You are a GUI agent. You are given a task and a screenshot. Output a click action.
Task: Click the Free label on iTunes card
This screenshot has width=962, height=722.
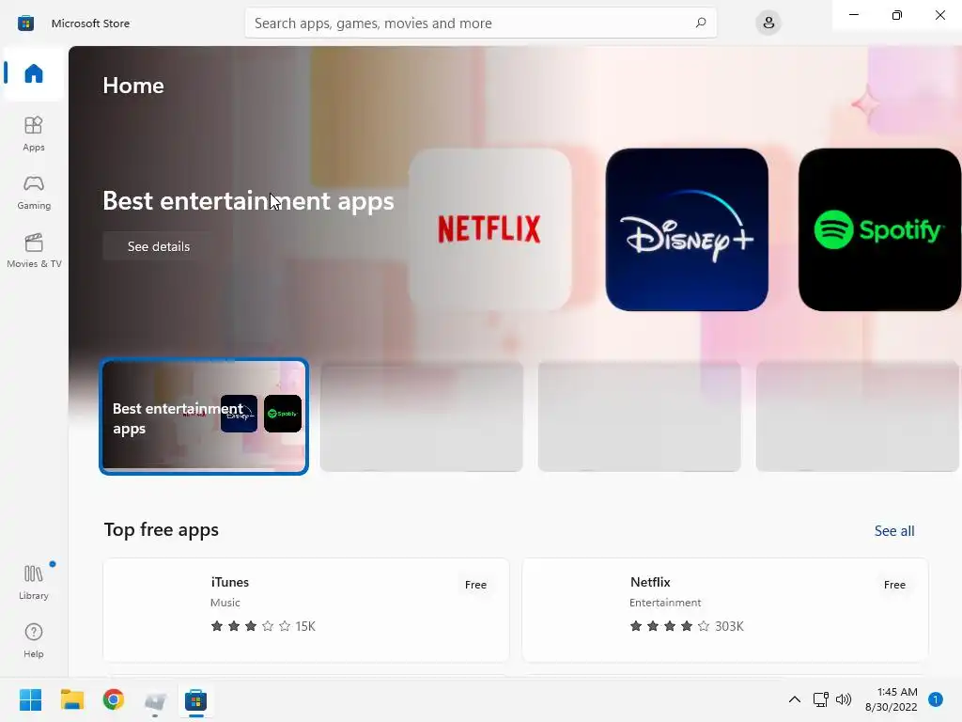[475, 585]
